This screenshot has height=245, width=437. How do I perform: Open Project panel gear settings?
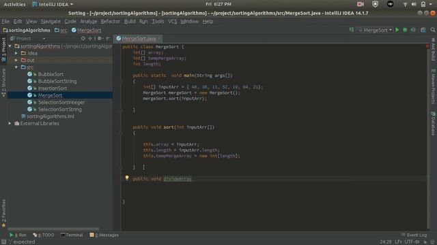100,38
